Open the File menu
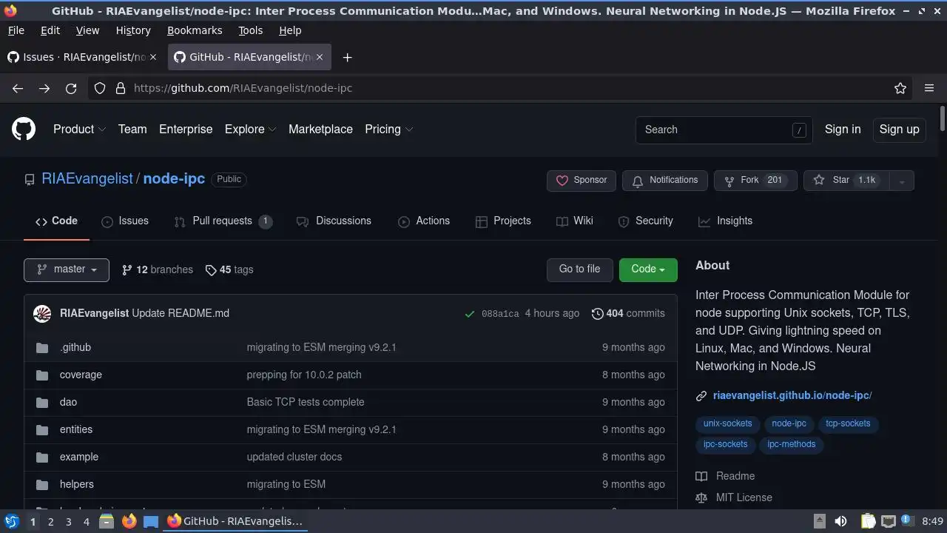The width and height of the screenshot is (947, 533). click(x=16, y=30)
